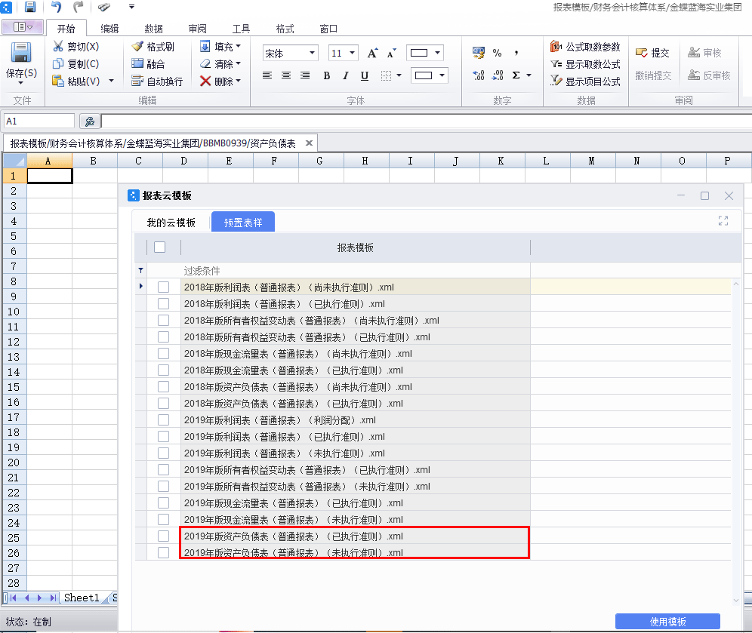Open the 数据 ribbon tab
Screen dimensions: 752x633
[x=153, y=27]
